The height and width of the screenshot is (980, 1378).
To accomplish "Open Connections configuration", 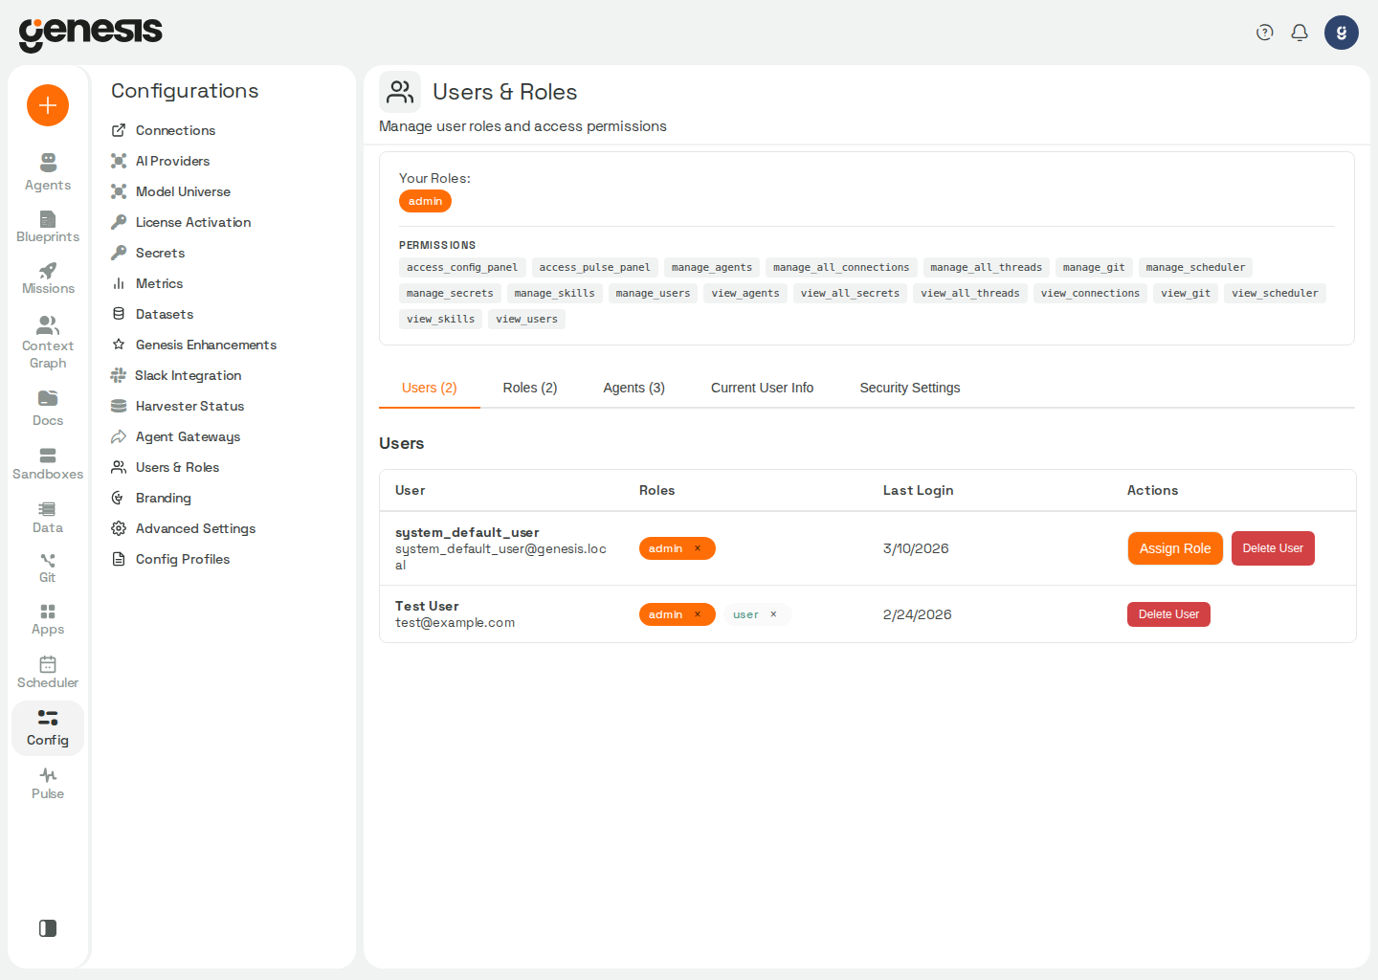I will tap(164, 130).
